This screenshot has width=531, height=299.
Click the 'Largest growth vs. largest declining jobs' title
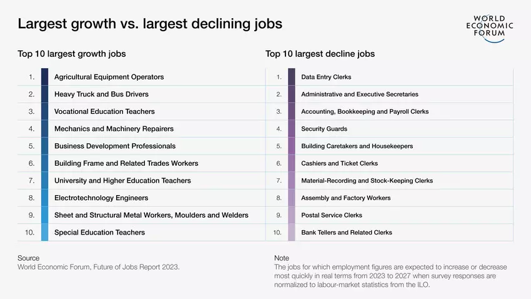[150, 24]
